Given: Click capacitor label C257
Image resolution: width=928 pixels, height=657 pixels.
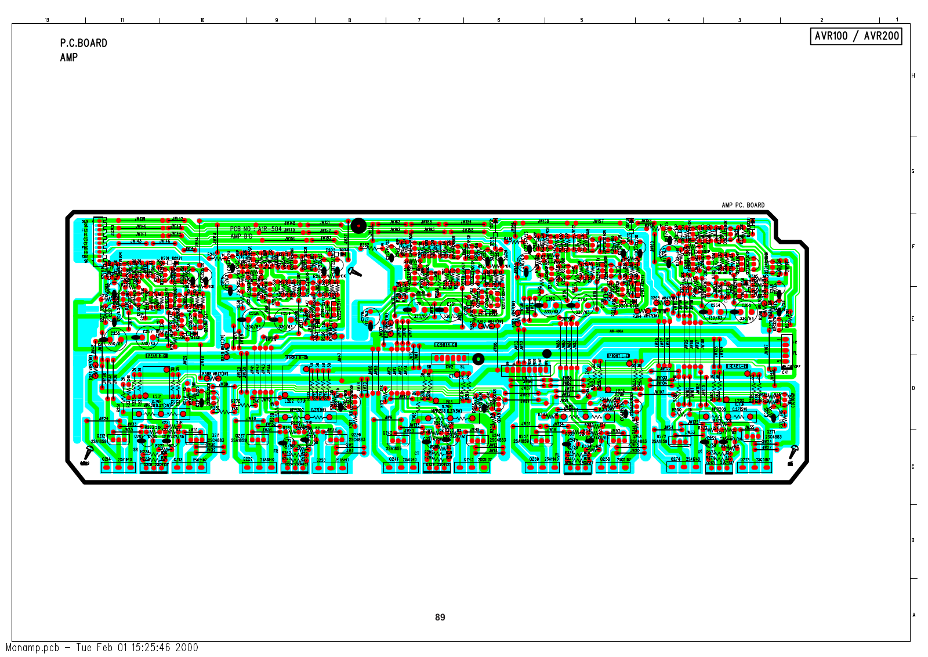Looking at the screenshot, I should (148, 332).
